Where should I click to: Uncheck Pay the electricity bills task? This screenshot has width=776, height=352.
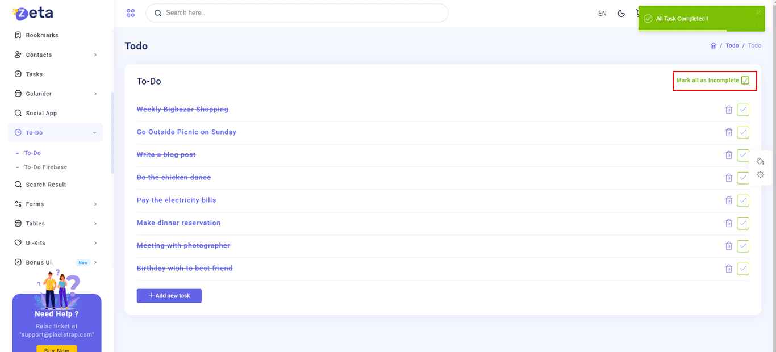click(x=743, y=200)
